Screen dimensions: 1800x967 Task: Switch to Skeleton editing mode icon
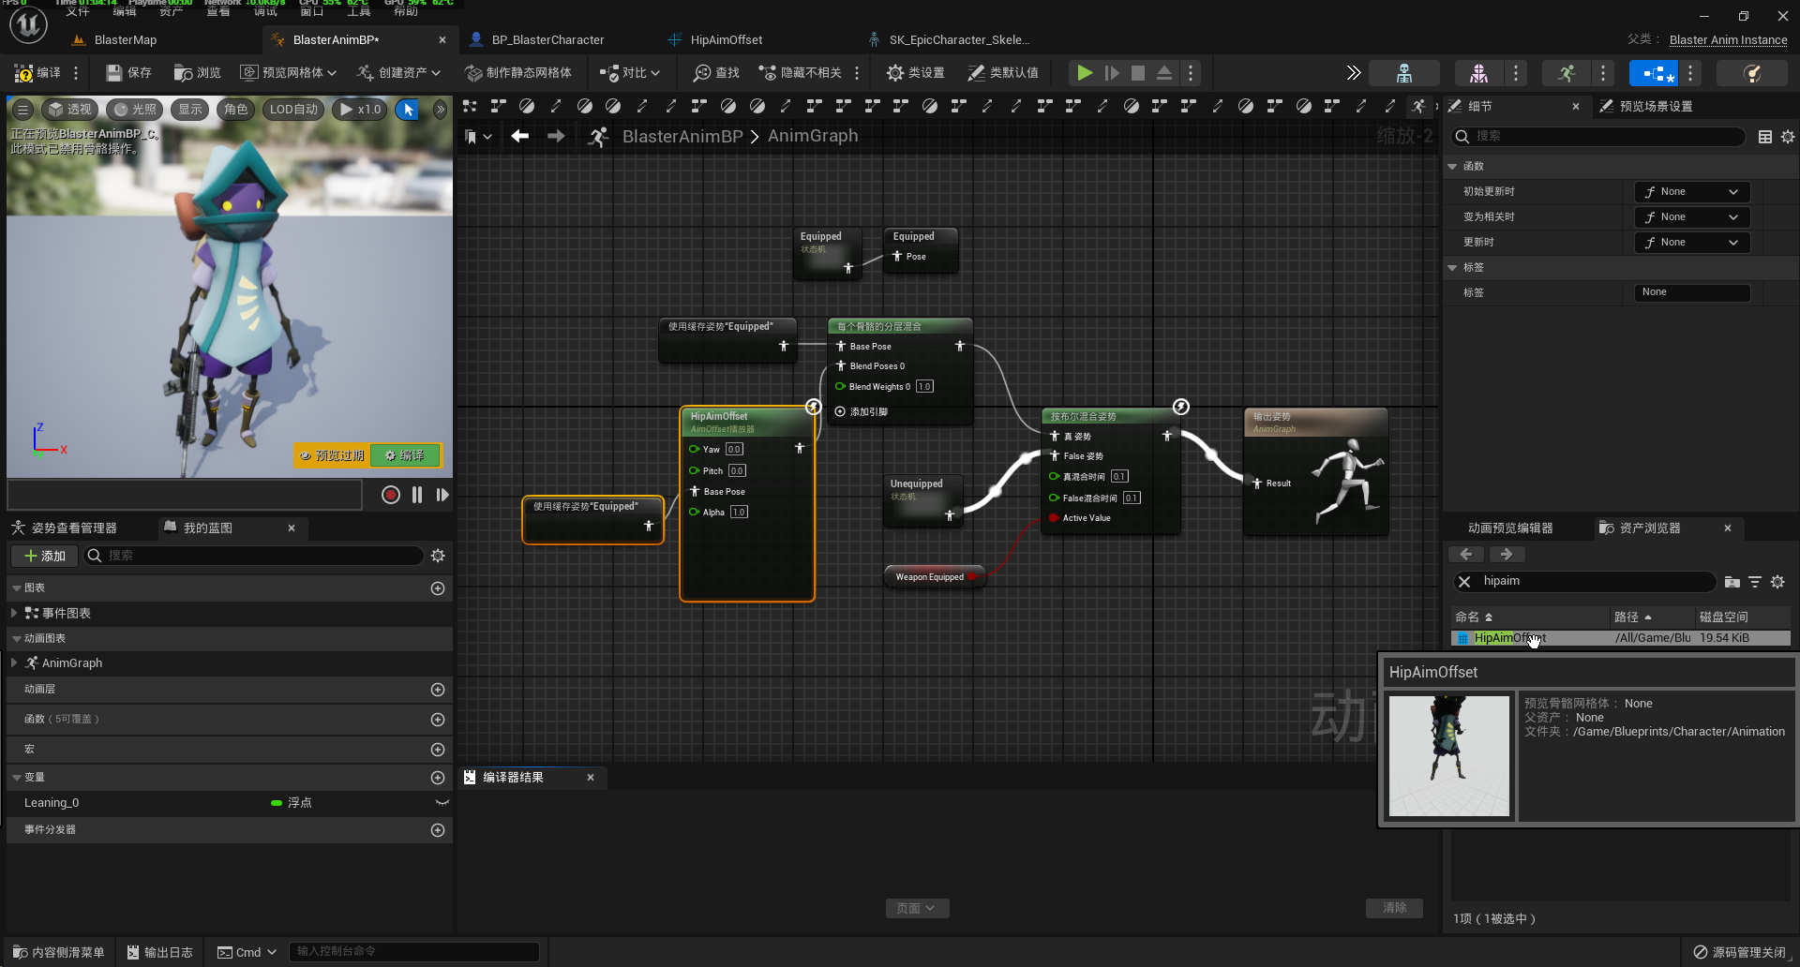tap(1404, 73)
